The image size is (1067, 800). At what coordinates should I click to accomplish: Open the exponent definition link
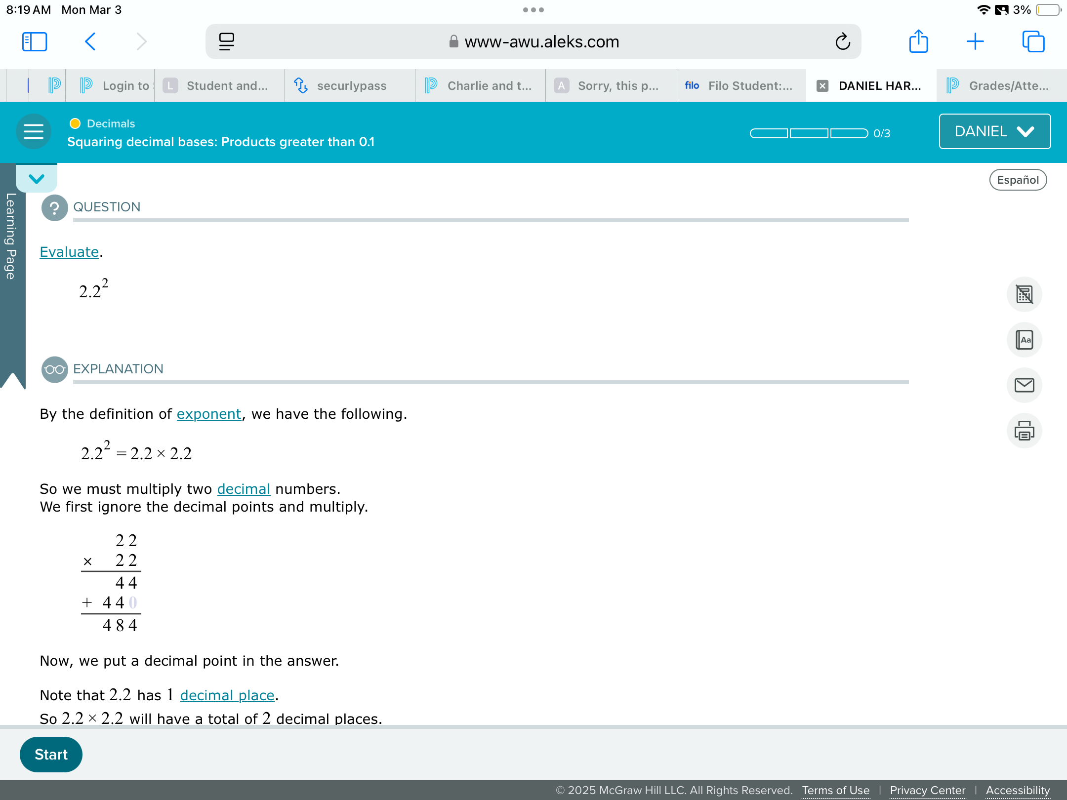209,414
